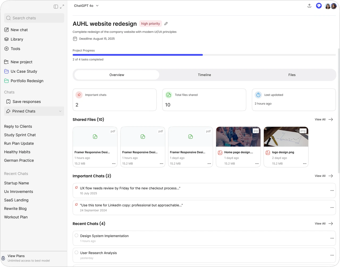This screenshot has height=267, width=340.
Task: Create a New project
Action: [x=21, y=62]
